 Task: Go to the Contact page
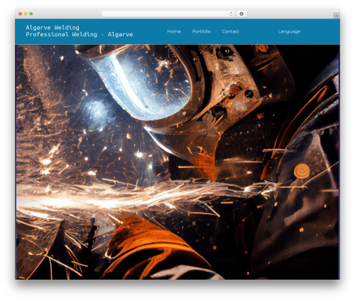pyautogui.click(x=231, y=31)
